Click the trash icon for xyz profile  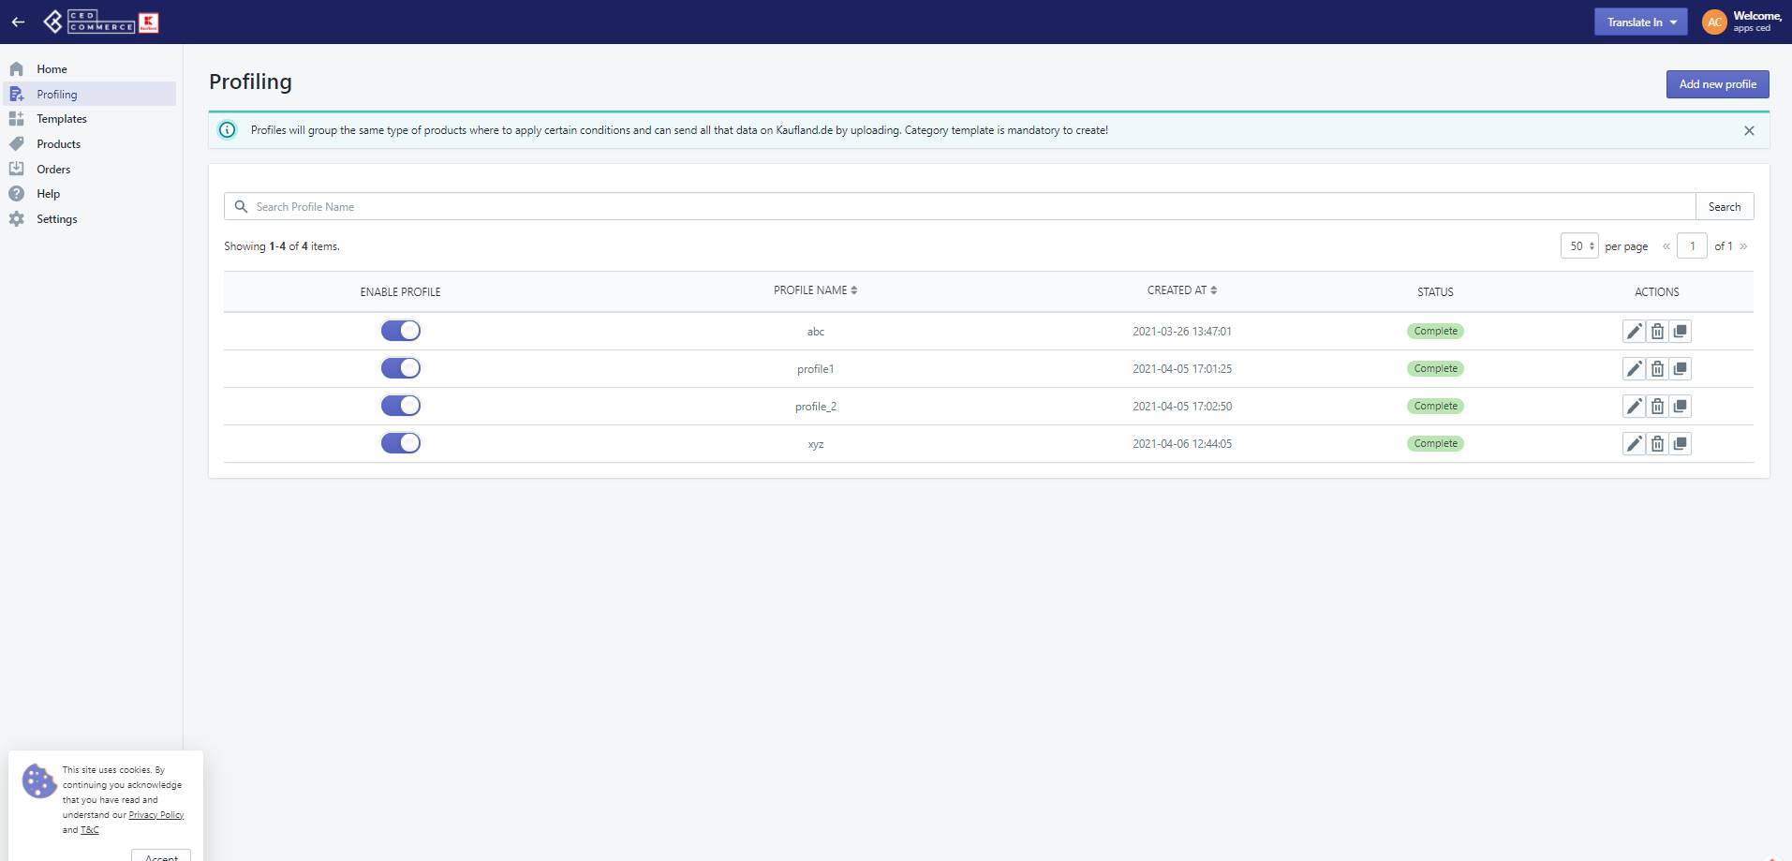(x=1656, y=444)
